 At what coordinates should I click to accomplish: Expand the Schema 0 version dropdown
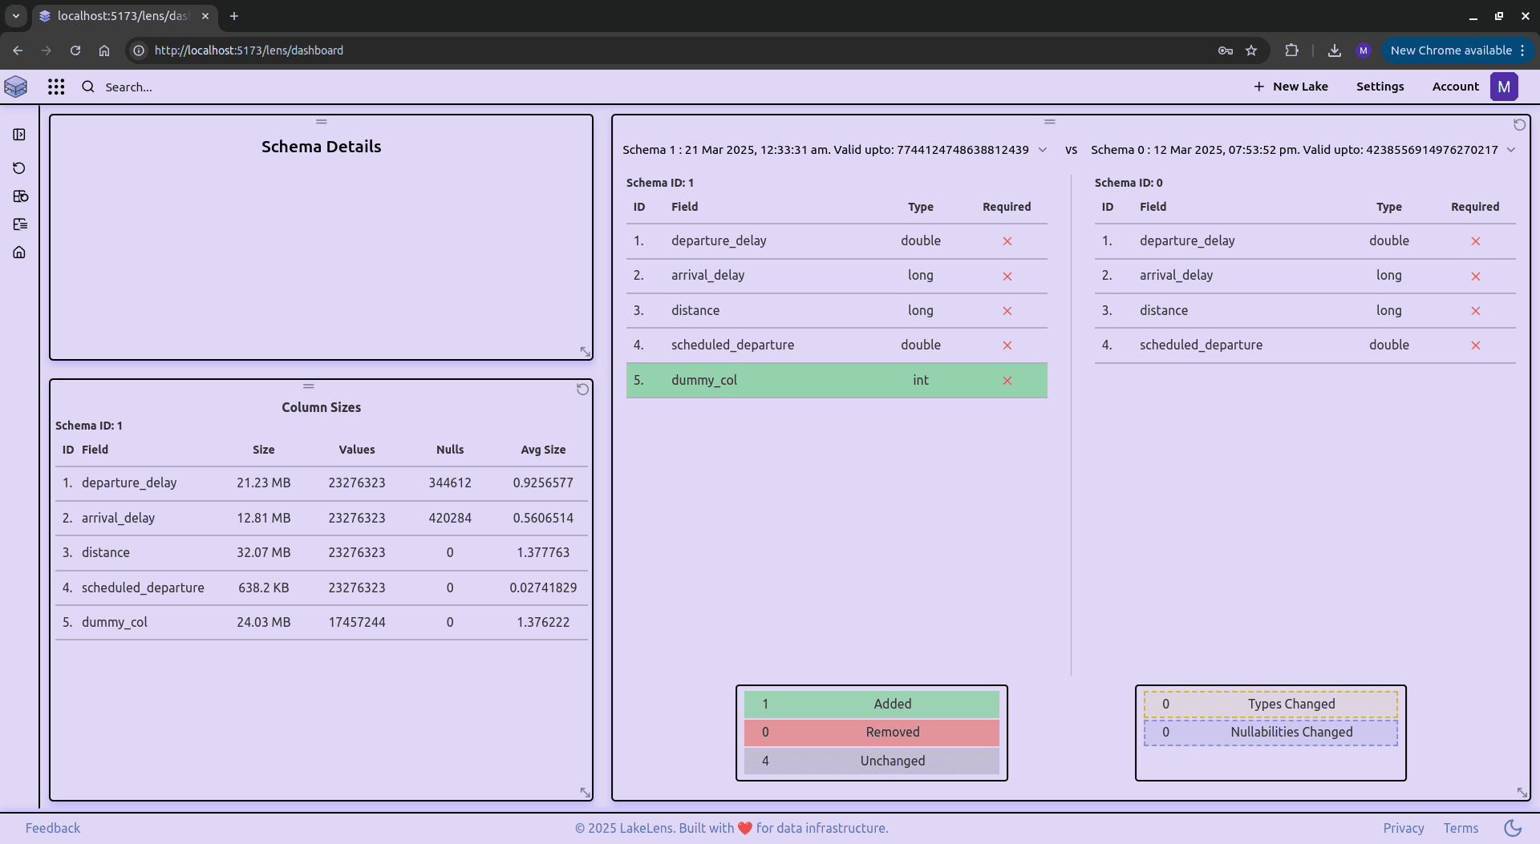[1511, 150]
